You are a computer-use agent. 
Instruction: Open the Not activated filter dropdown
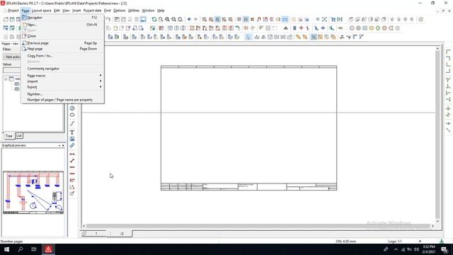tap(11, 57)
